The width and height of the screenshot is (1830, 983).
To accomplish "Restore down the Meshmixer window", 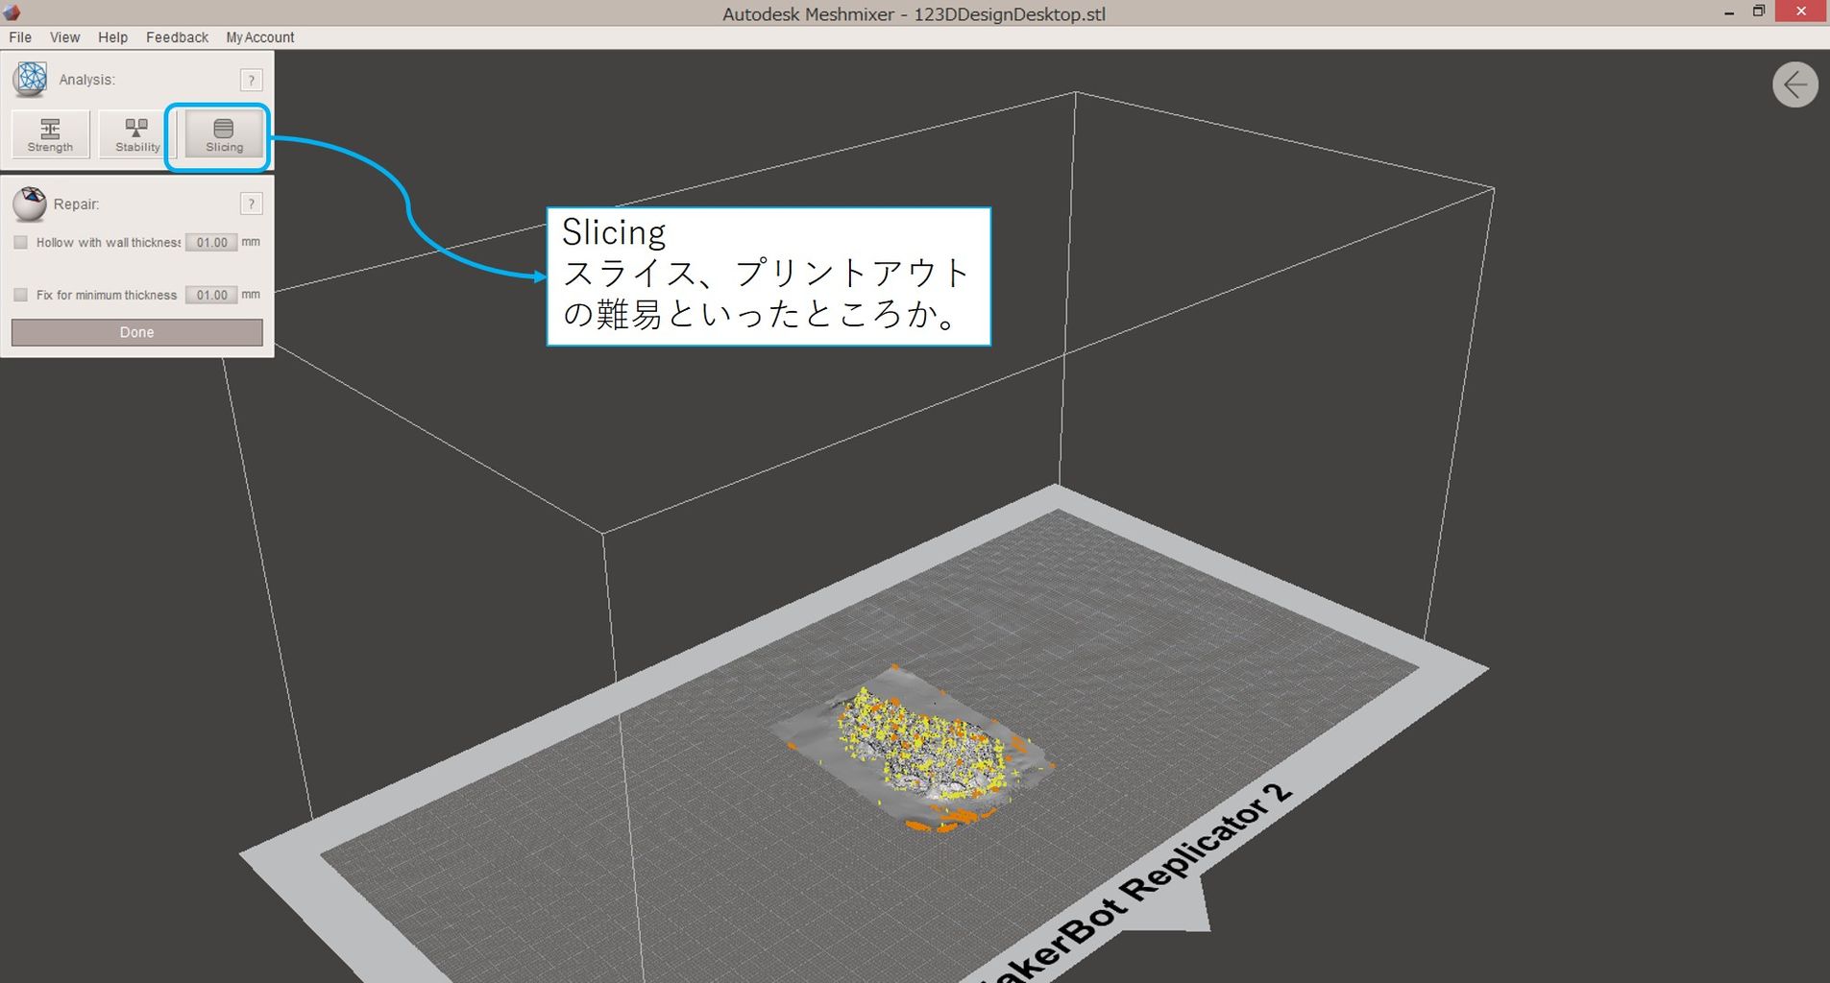I will (1759, 12).
